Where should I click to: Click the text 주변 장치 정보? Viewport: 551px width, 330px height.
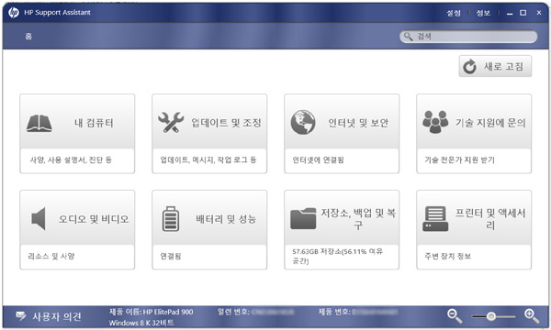[448, 257]
